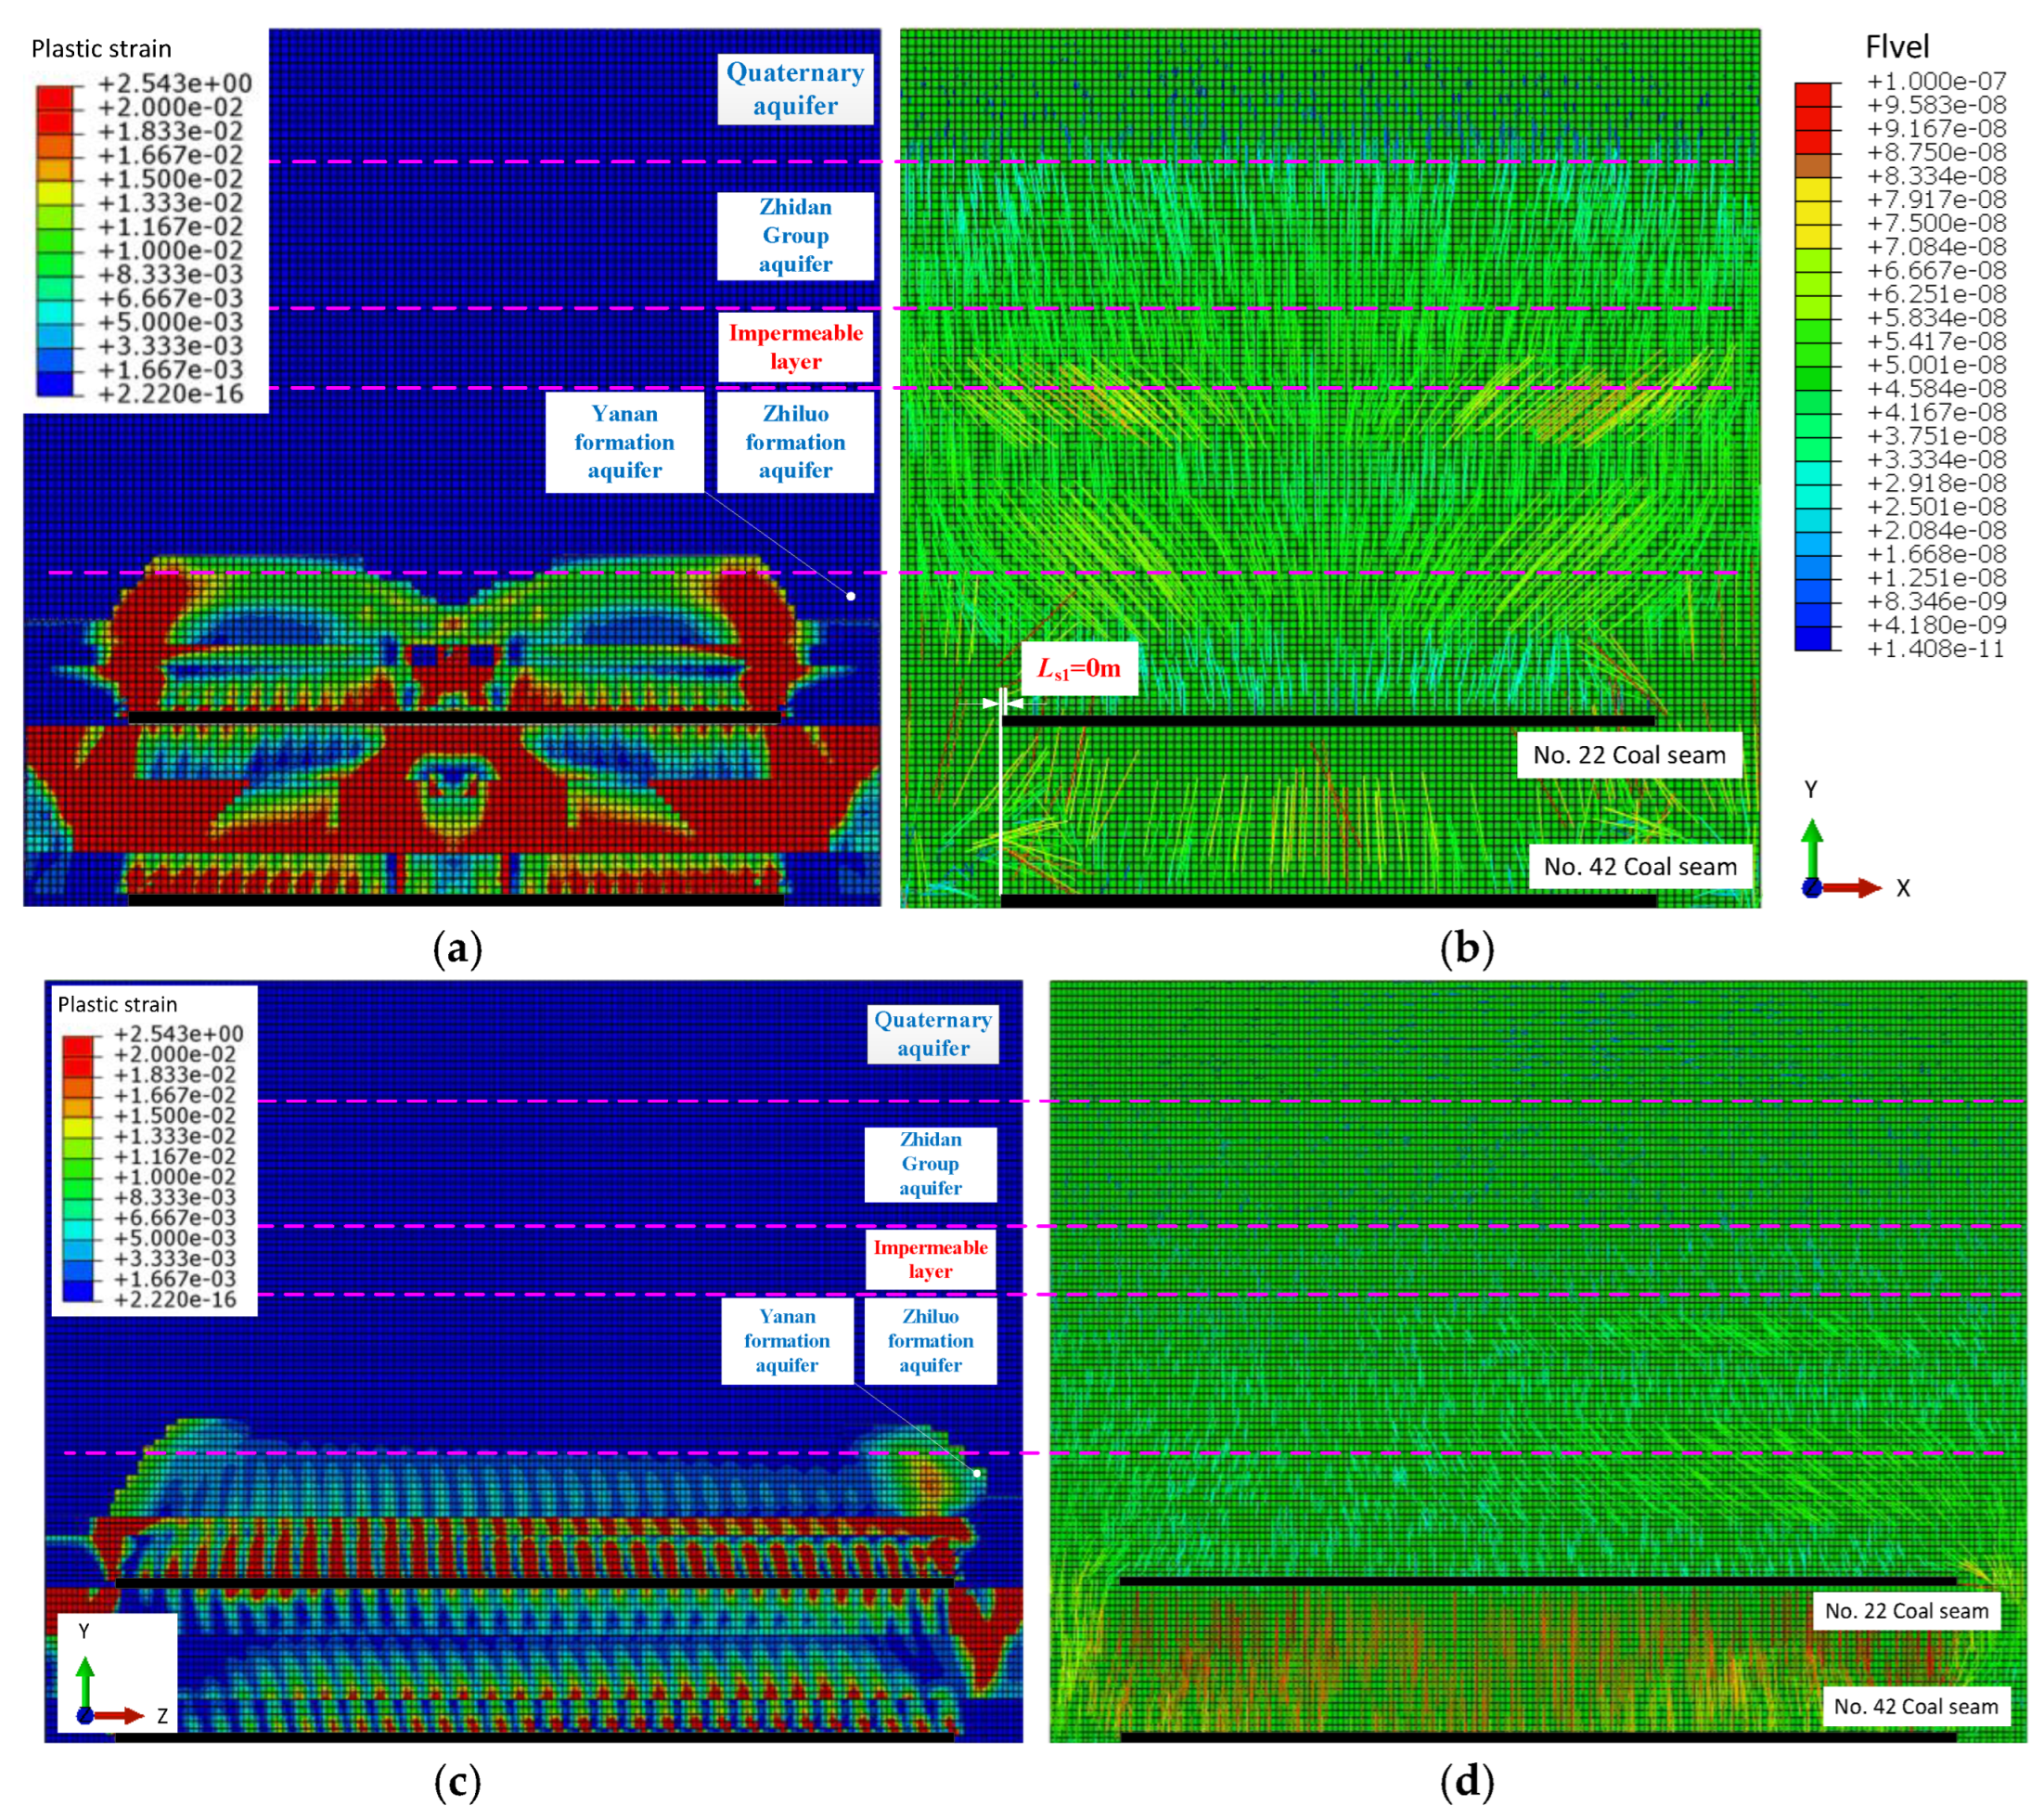Image resolution: width=2044 pixels, height=1819 pixels.
Task: Click the Ls1=0m annotation box
Action: (x=1078, y=668)
